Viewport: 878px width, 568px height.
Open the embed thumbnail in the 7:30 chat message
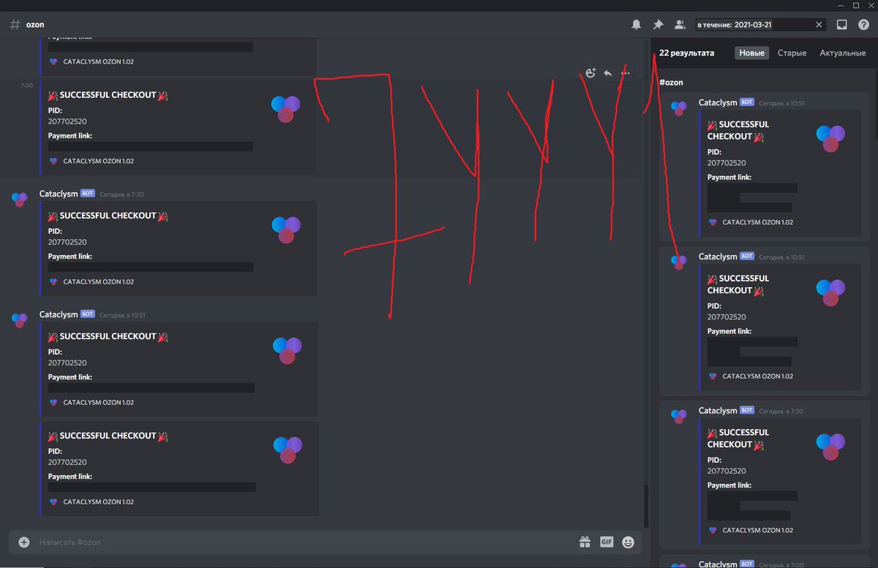(x=286, y=230)
